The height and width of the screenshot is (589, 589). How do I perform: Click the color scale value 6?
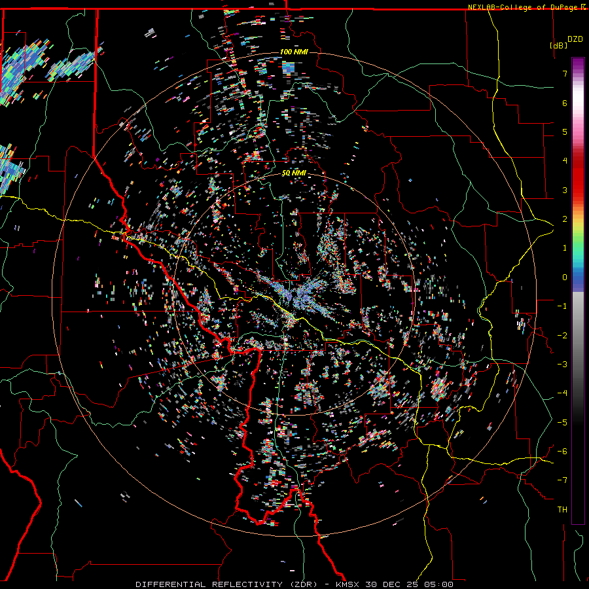pyautogui.click(x=565, y=103)
